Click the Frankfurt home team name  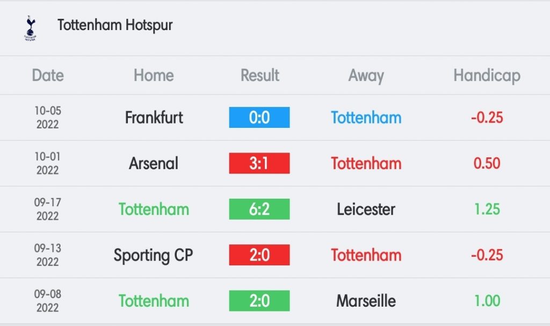tap(154, 117)
